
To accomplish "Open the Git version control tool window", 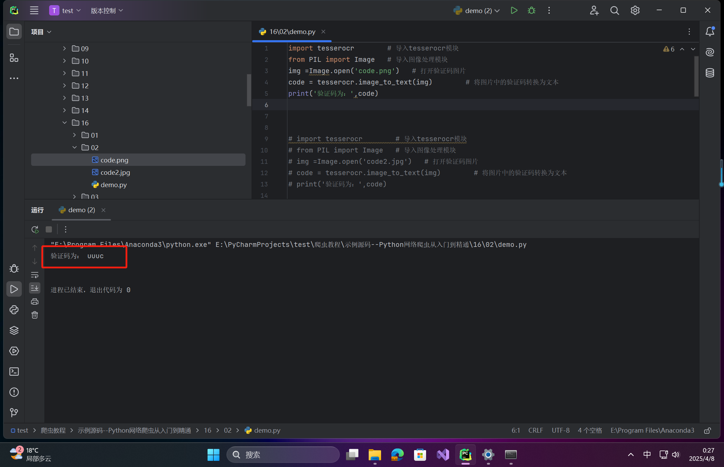I will 14,412.
